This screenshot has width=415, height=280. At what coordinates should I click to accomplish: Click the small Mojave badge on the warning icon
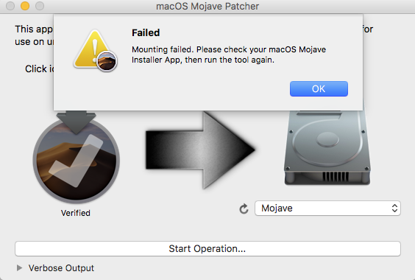click(107, 61)
